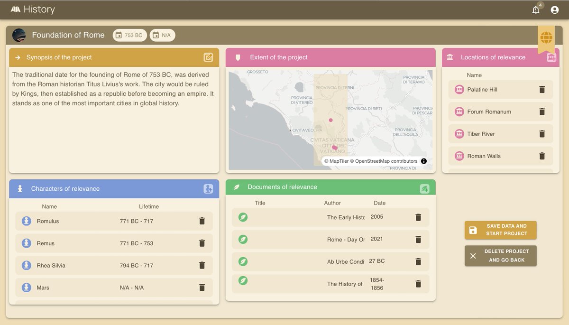569x325 pixels.
Task: Click the leaf icon beside Ab Urbe Condi
Action: click(243, 261)
